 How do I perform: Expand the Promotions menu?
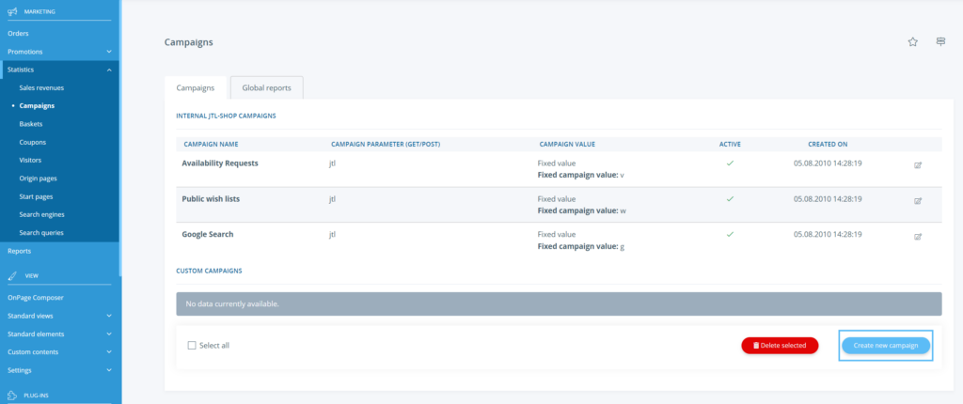click(109, 52)
